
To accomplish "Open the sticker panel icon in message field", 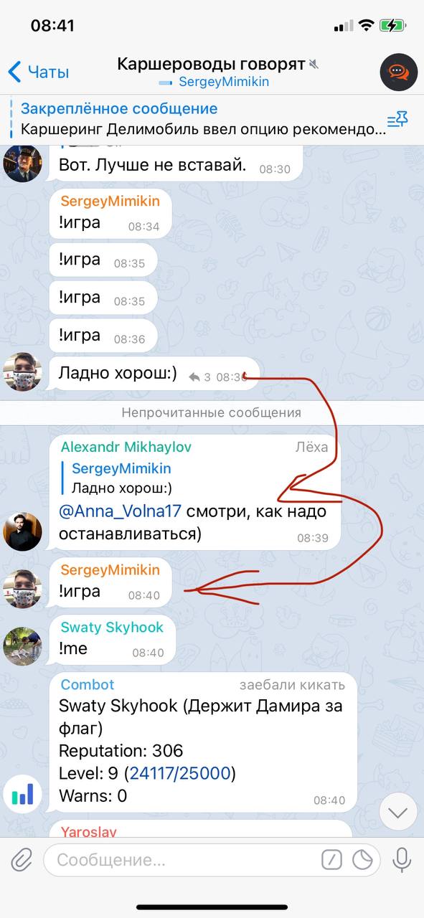I will pyautogui.click(x=363, y=860).
